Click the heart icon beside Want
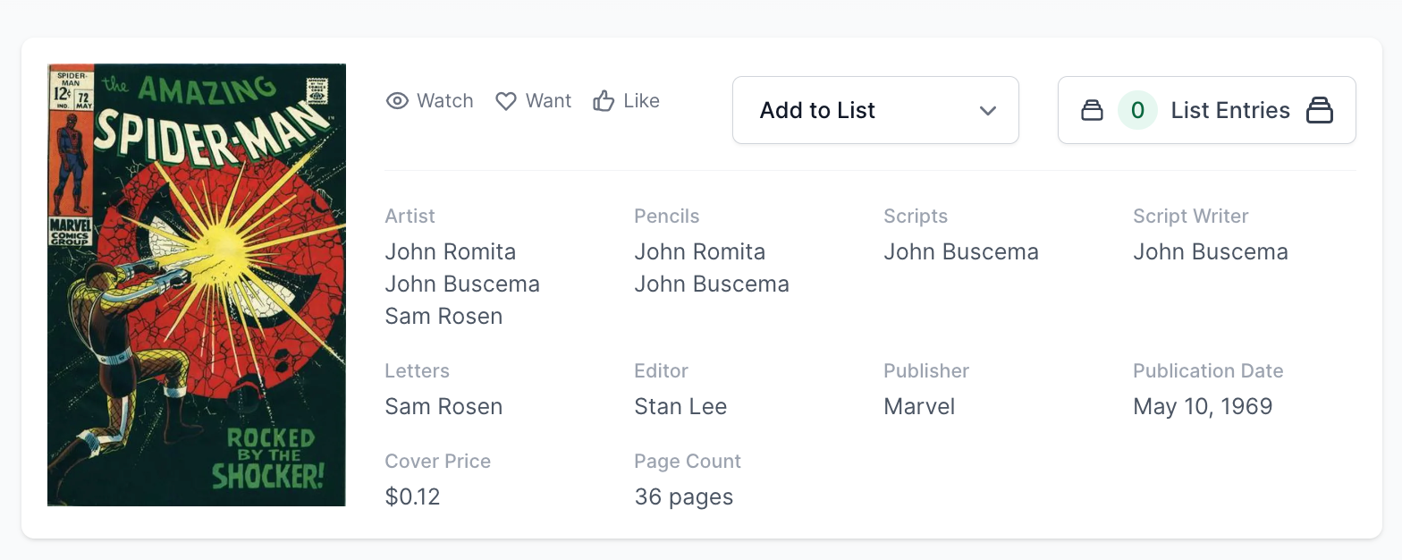 [506, 101]
